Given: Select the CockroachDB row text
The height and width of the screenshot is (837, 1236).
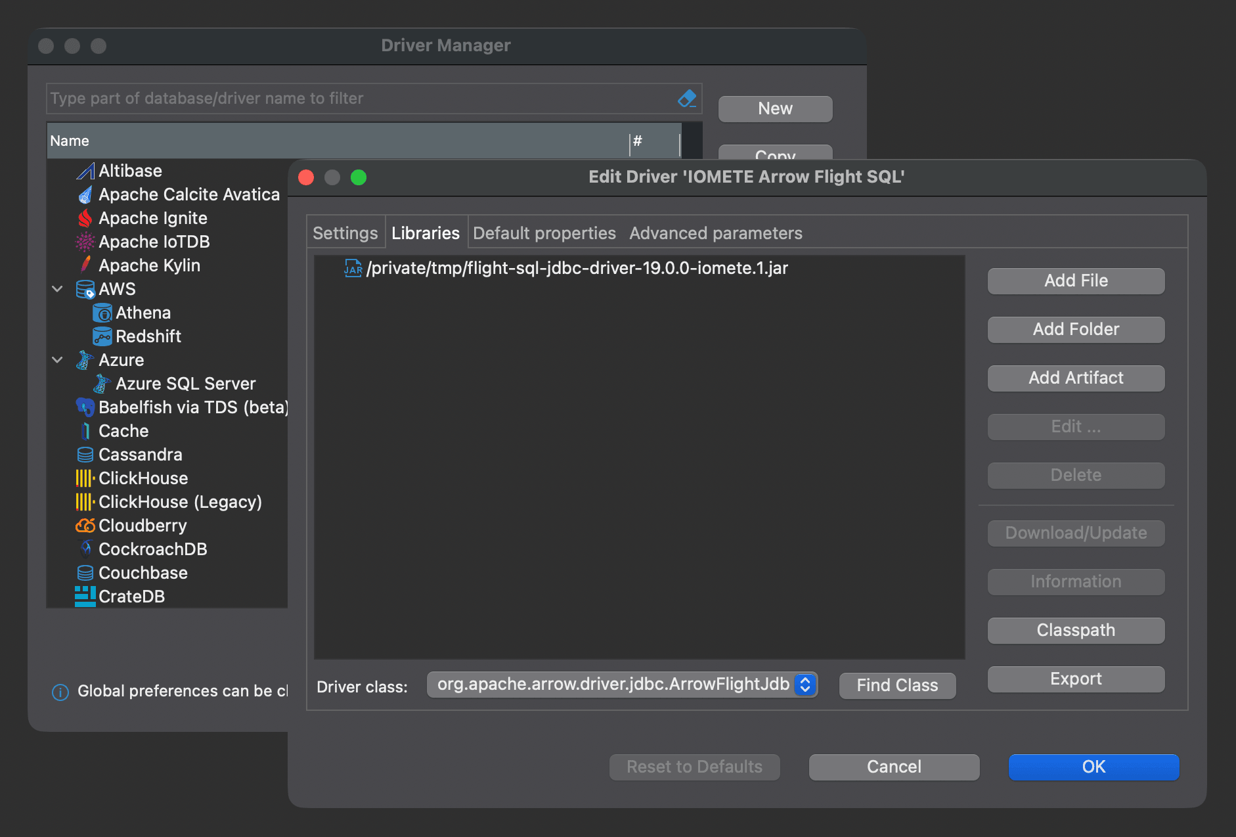Looking at the screenshot, I should tap(153, 549).
